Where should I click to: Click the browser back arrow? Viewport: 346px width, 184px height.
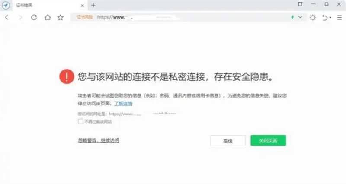point(7,18)
